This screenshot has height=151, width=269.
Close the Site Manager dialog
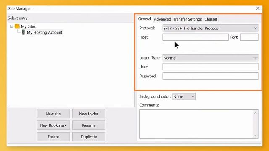(x=258, y=8)
